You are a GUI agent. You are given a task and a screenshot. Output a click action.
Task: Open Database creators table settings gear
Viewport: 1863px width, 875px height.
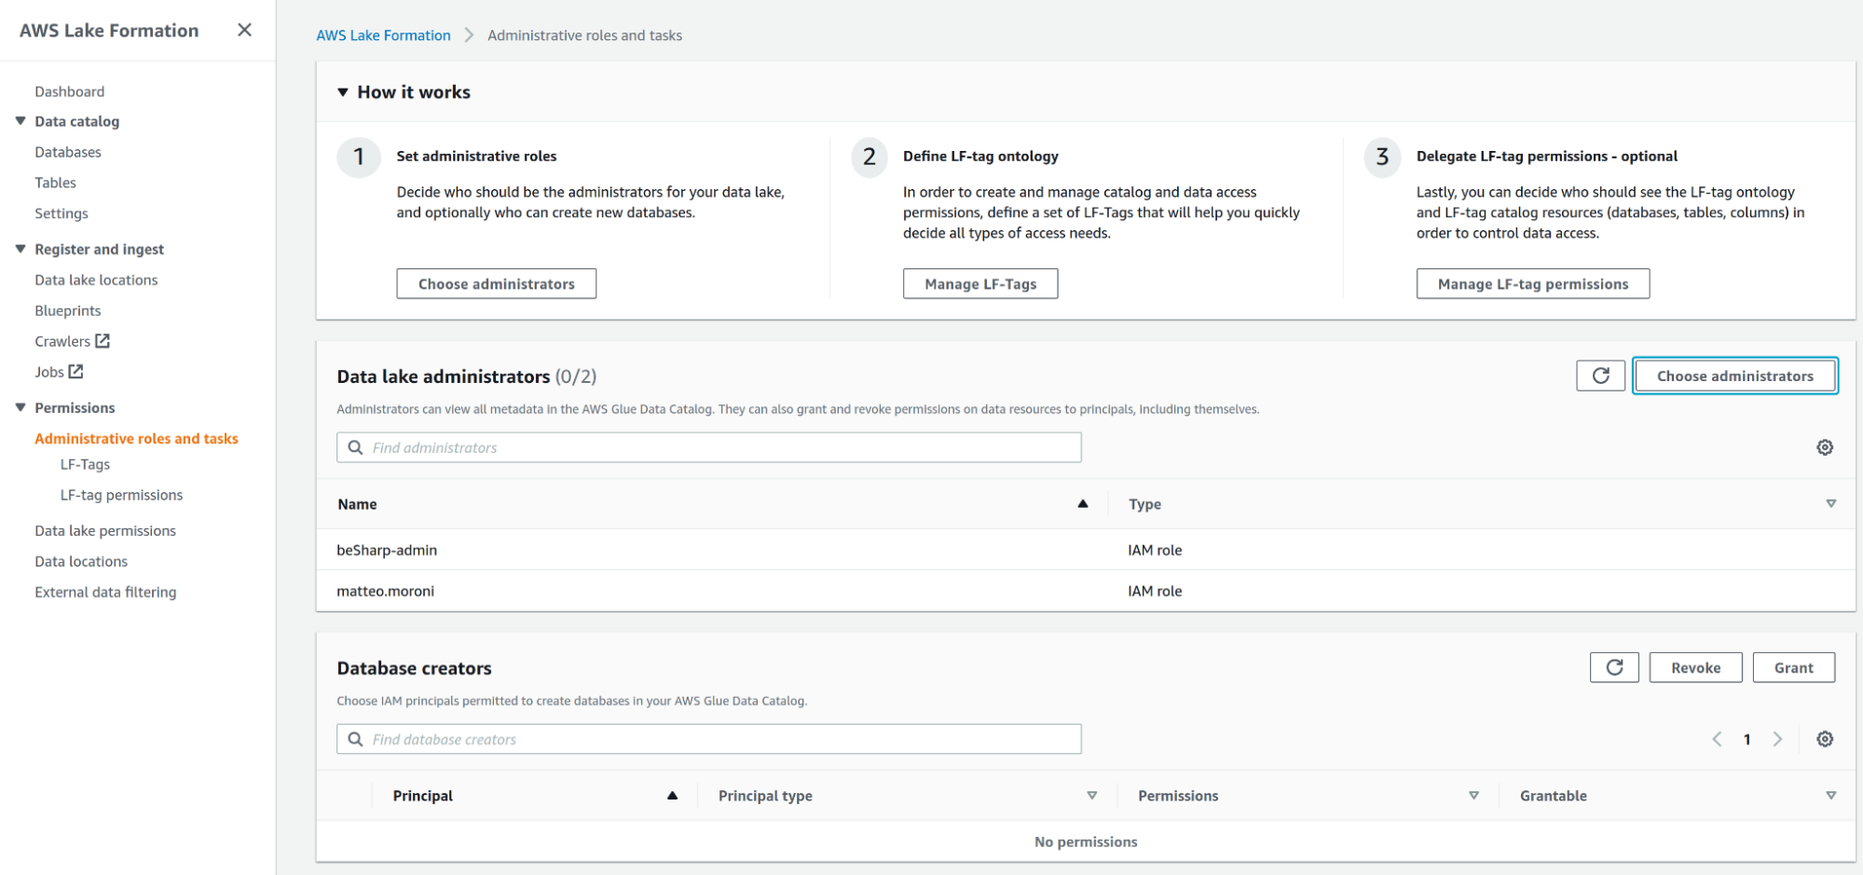[x=1825, y=739]
